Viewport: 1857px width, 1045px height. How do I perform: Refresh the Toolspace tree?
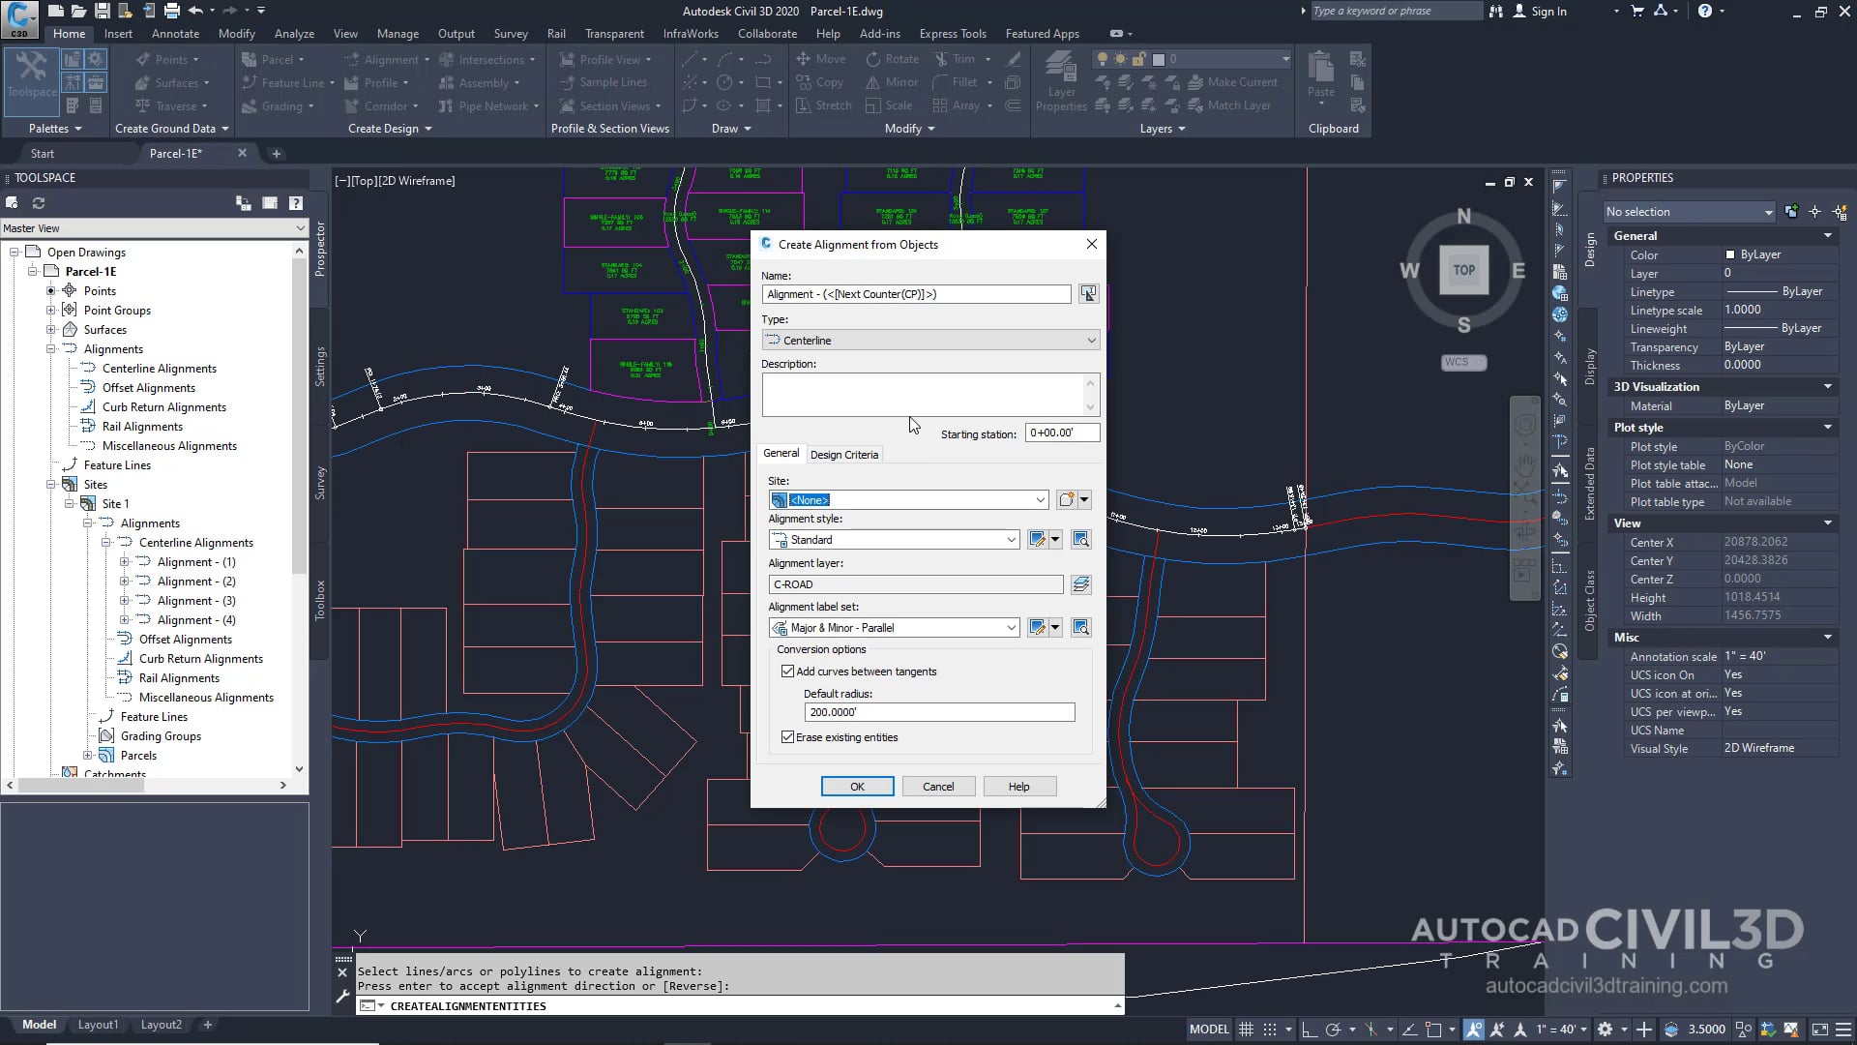point(39,203)
